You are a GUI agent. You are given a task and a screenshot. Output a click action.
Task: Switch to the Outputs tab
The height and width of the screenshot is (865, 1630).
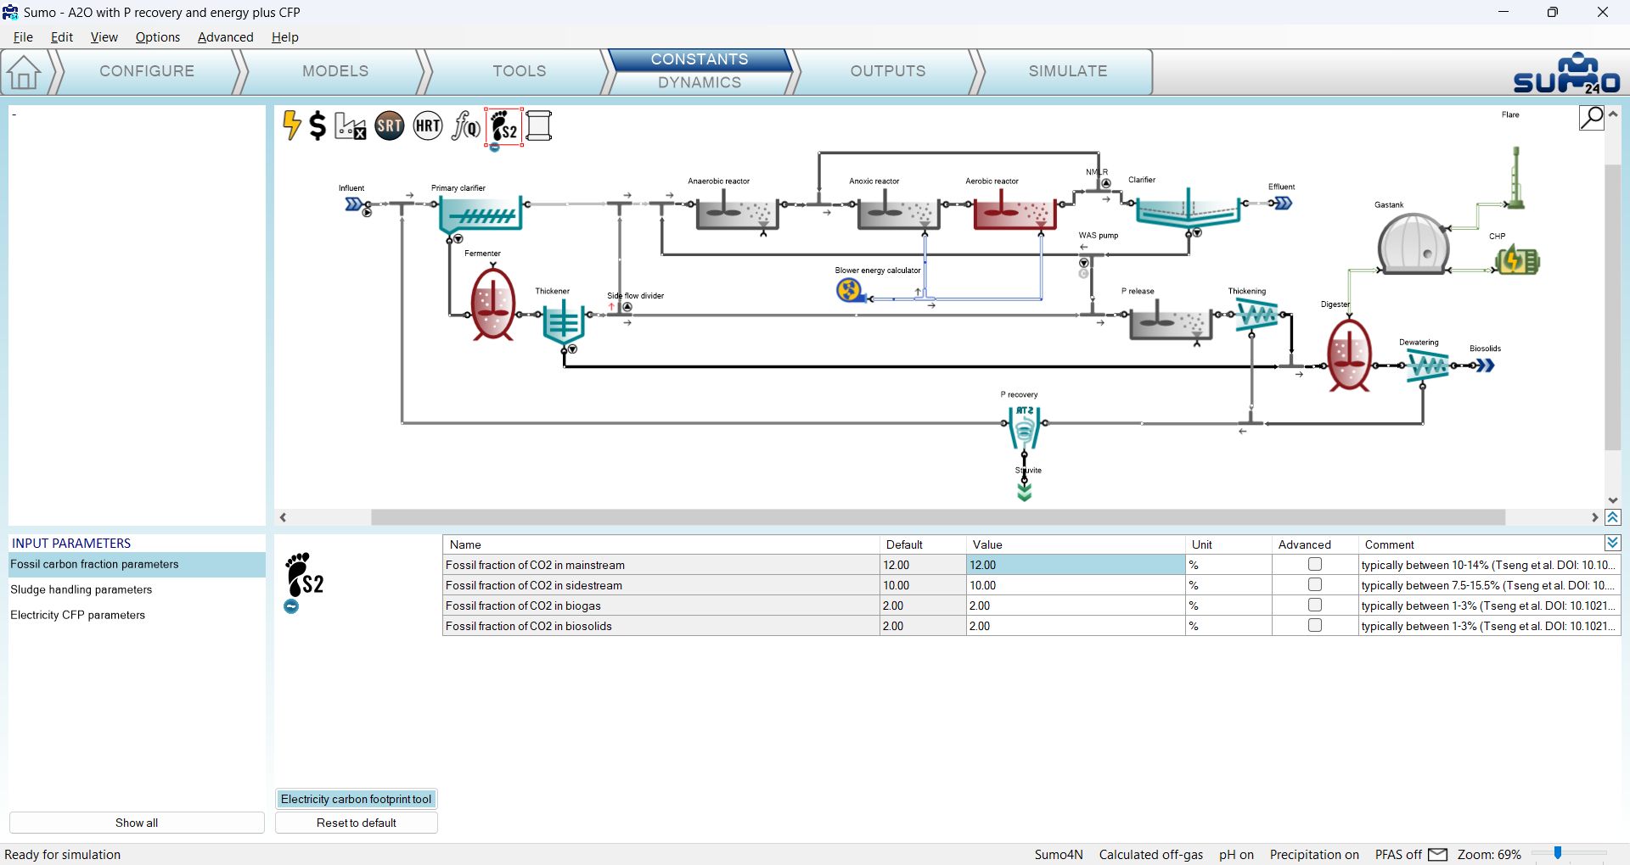pyautogui.click(x=888, y=71)
